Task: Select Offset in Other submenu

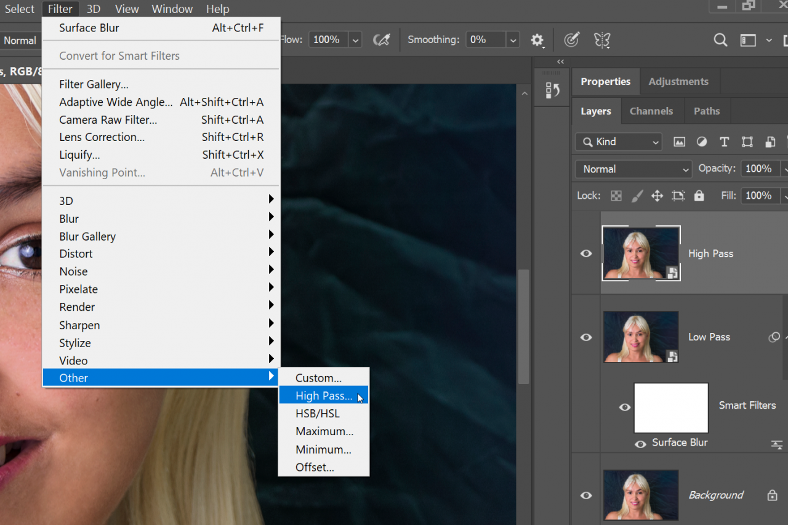Action: click(x=324, y=467)
